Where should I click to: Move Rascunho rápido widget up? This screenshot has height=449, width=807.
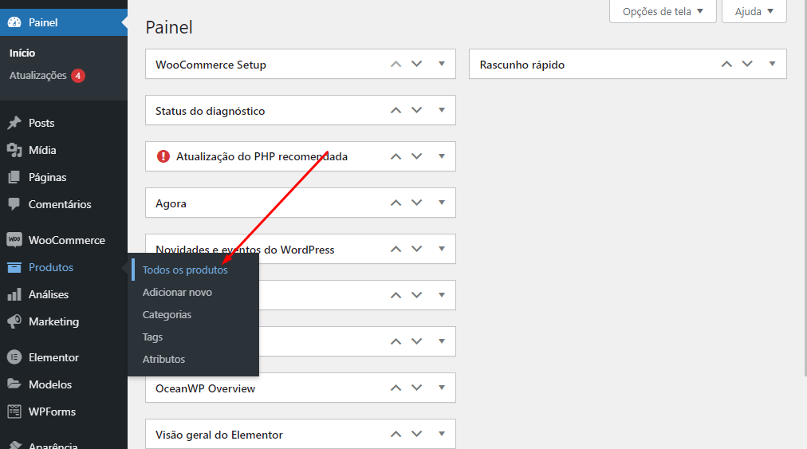[726, 64]
